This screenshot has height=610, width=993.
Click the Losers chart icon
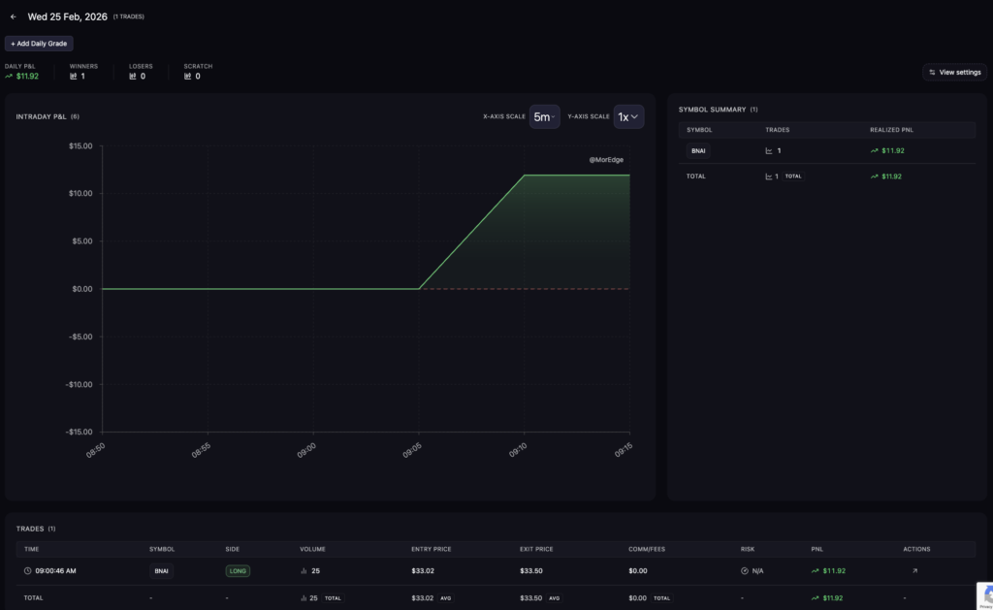tap(133, 76)
